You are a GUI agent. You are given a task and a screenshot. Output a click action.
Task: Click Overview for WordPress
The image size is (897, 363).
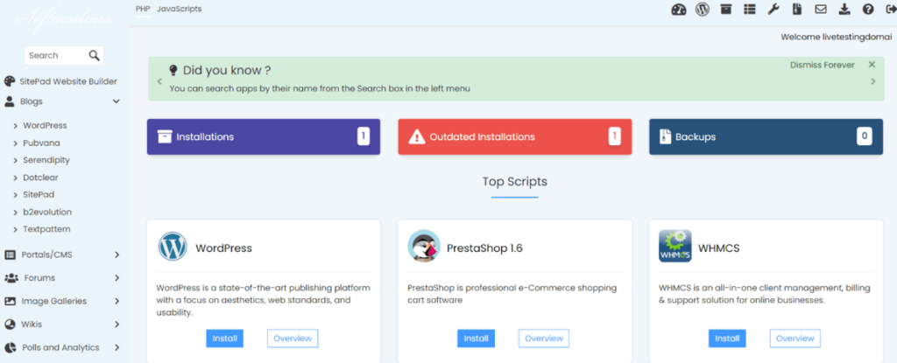[x=293, y=339]
